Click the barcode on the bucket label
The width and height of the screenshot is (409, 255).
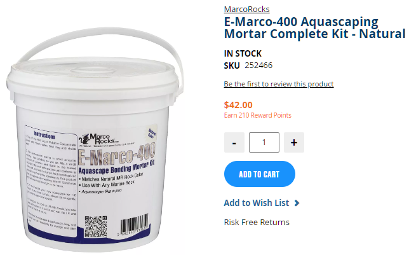pos(134,224)
